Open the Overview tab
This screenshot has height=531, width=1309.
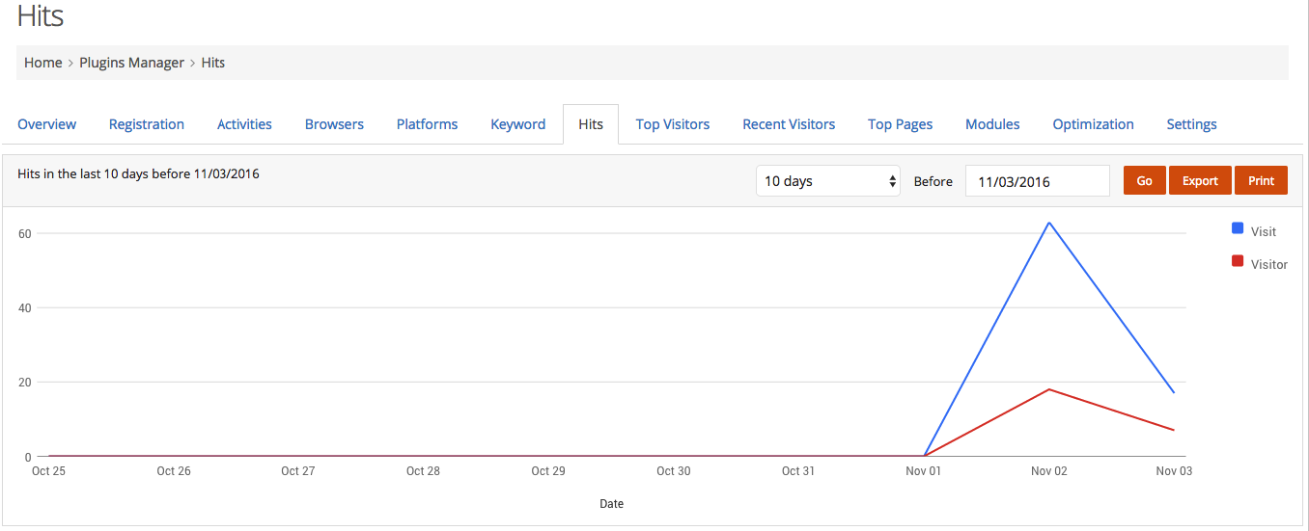46,124
